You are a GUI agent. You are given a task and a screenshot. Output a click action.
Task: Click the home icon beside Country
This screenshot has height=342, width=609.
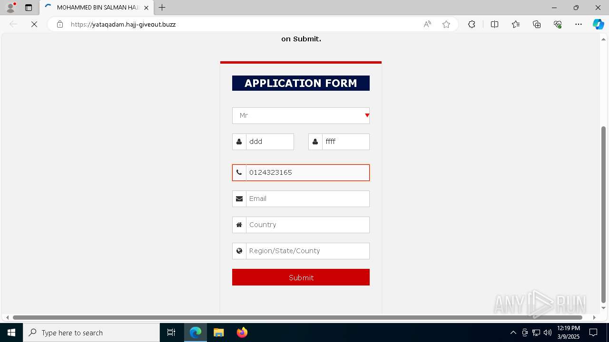click(x=239, y=225)
